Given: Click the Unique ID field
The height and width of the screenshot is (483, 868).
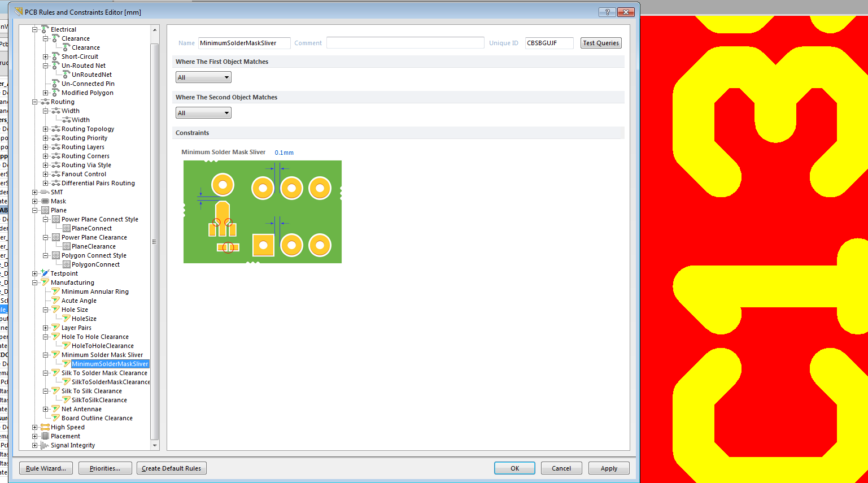Looking at the screenshot, I should pyautogui.click(x=549, y=43).
